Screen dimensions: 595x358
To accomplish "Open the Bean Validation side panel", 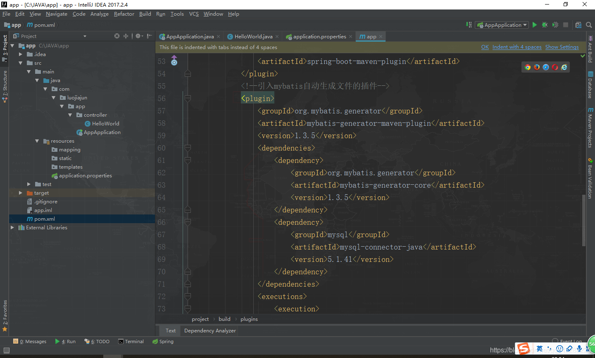I will click(590, 178).
